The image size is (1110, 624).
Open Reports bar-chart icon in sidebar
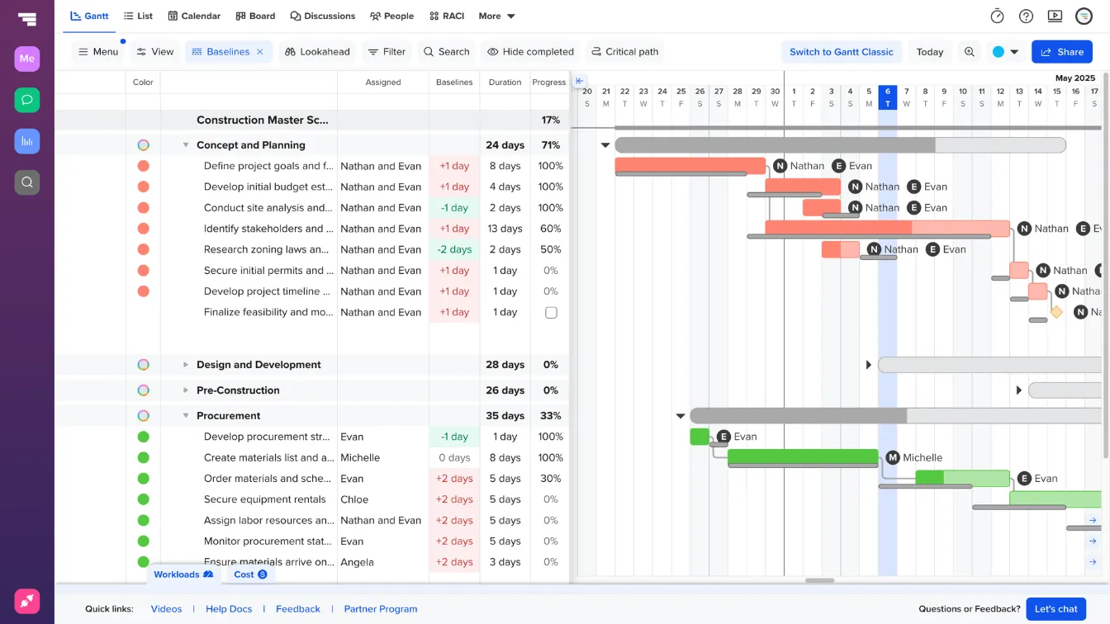pyautogui.click(x=26, y=141)
